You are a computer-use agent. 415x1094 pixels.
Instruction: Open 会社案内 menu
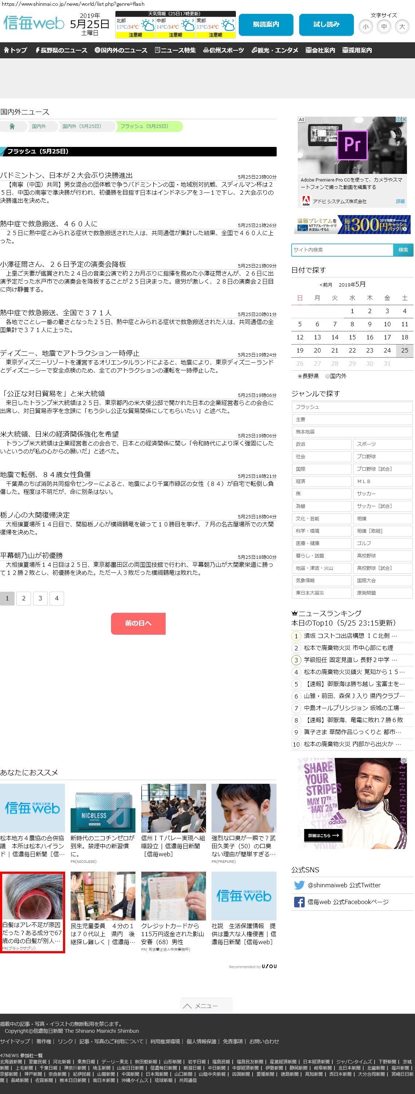click(x=320, y=50)
